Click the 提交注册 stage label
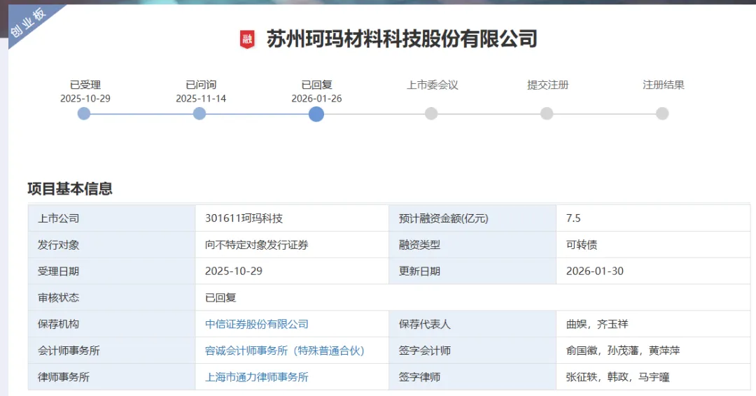 click(547, 85)
